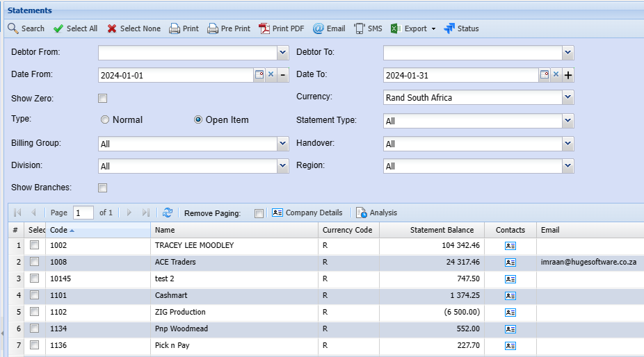Tick the checkbox for ACE Traders row
The image size is (644, 357).
pos(35,262)
